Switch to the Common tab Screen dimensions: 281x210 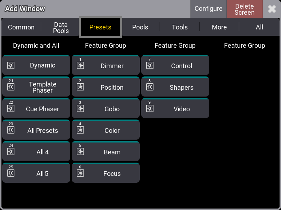(x=21, y=27)
